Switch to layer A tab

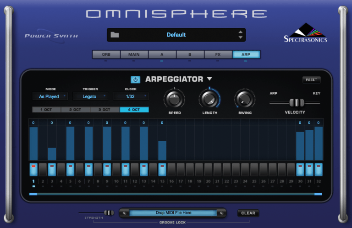pos(162,54)
